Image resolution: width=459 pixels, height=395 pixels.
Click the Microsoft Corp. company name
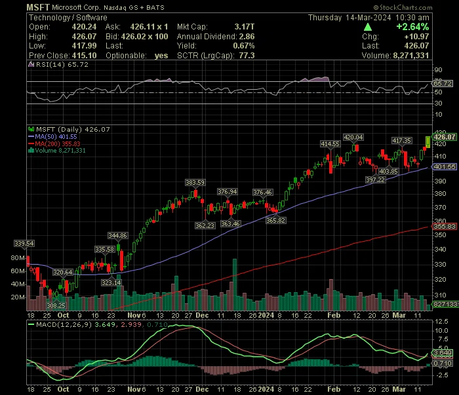(x=76, y=8)
